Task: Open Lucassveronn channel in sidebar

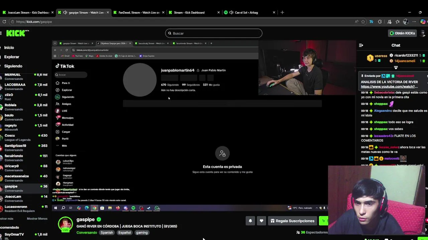Action: pos(24,209)
